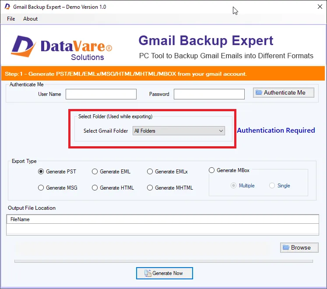
Task: Click the app icon in title bar
Action: [7, 7]
